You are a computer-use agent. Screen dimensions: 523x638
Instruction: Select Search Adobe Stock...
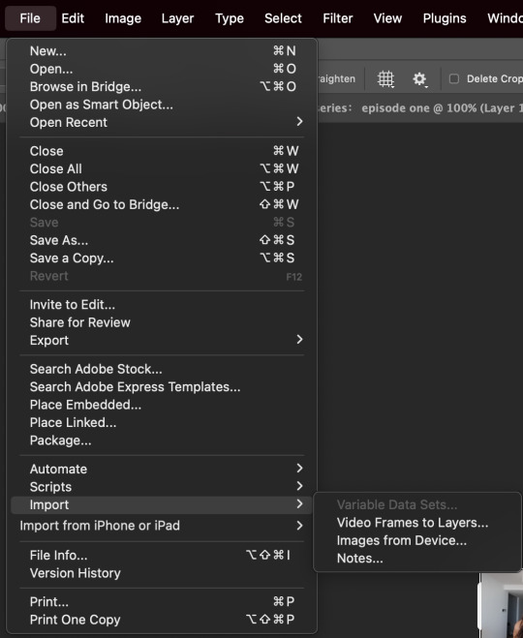click(x=162, y=369)
